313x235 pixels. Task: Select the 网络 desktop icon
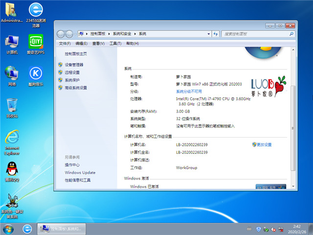coord(12,76)
